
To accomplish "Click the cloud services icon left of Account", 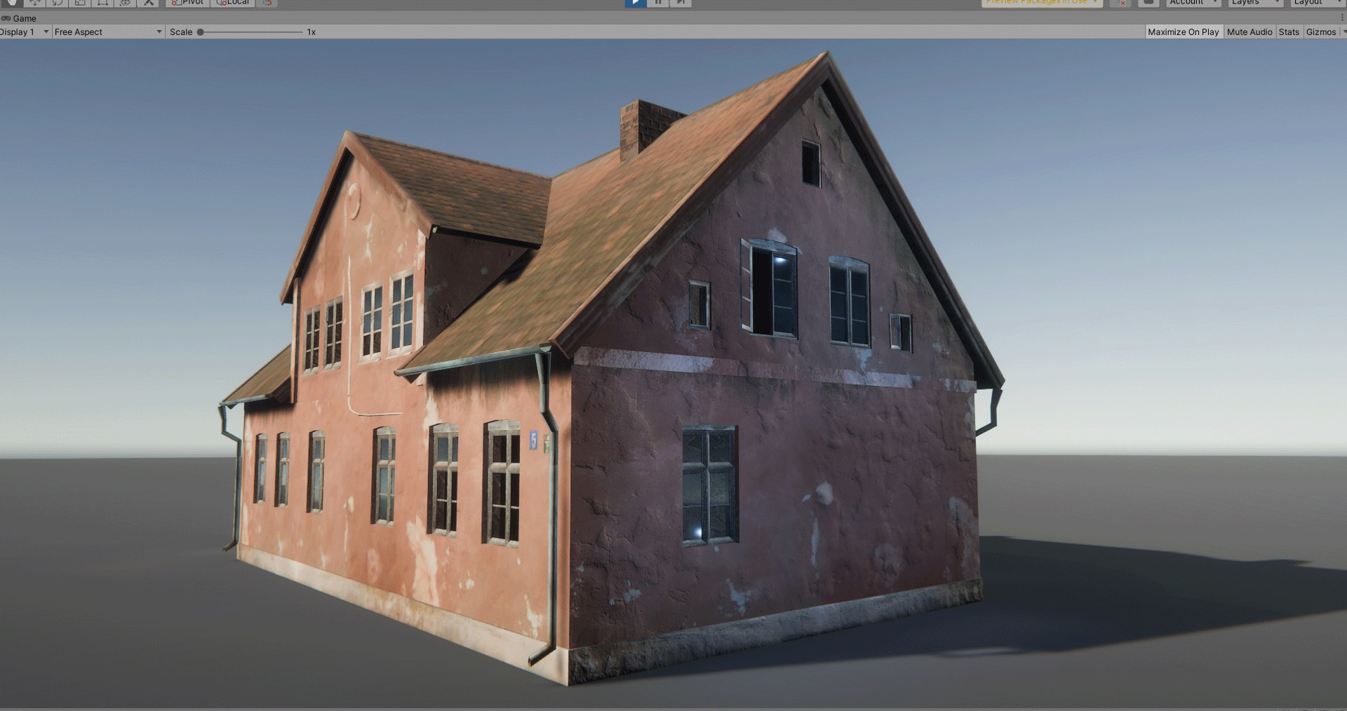I will 1148,3.
